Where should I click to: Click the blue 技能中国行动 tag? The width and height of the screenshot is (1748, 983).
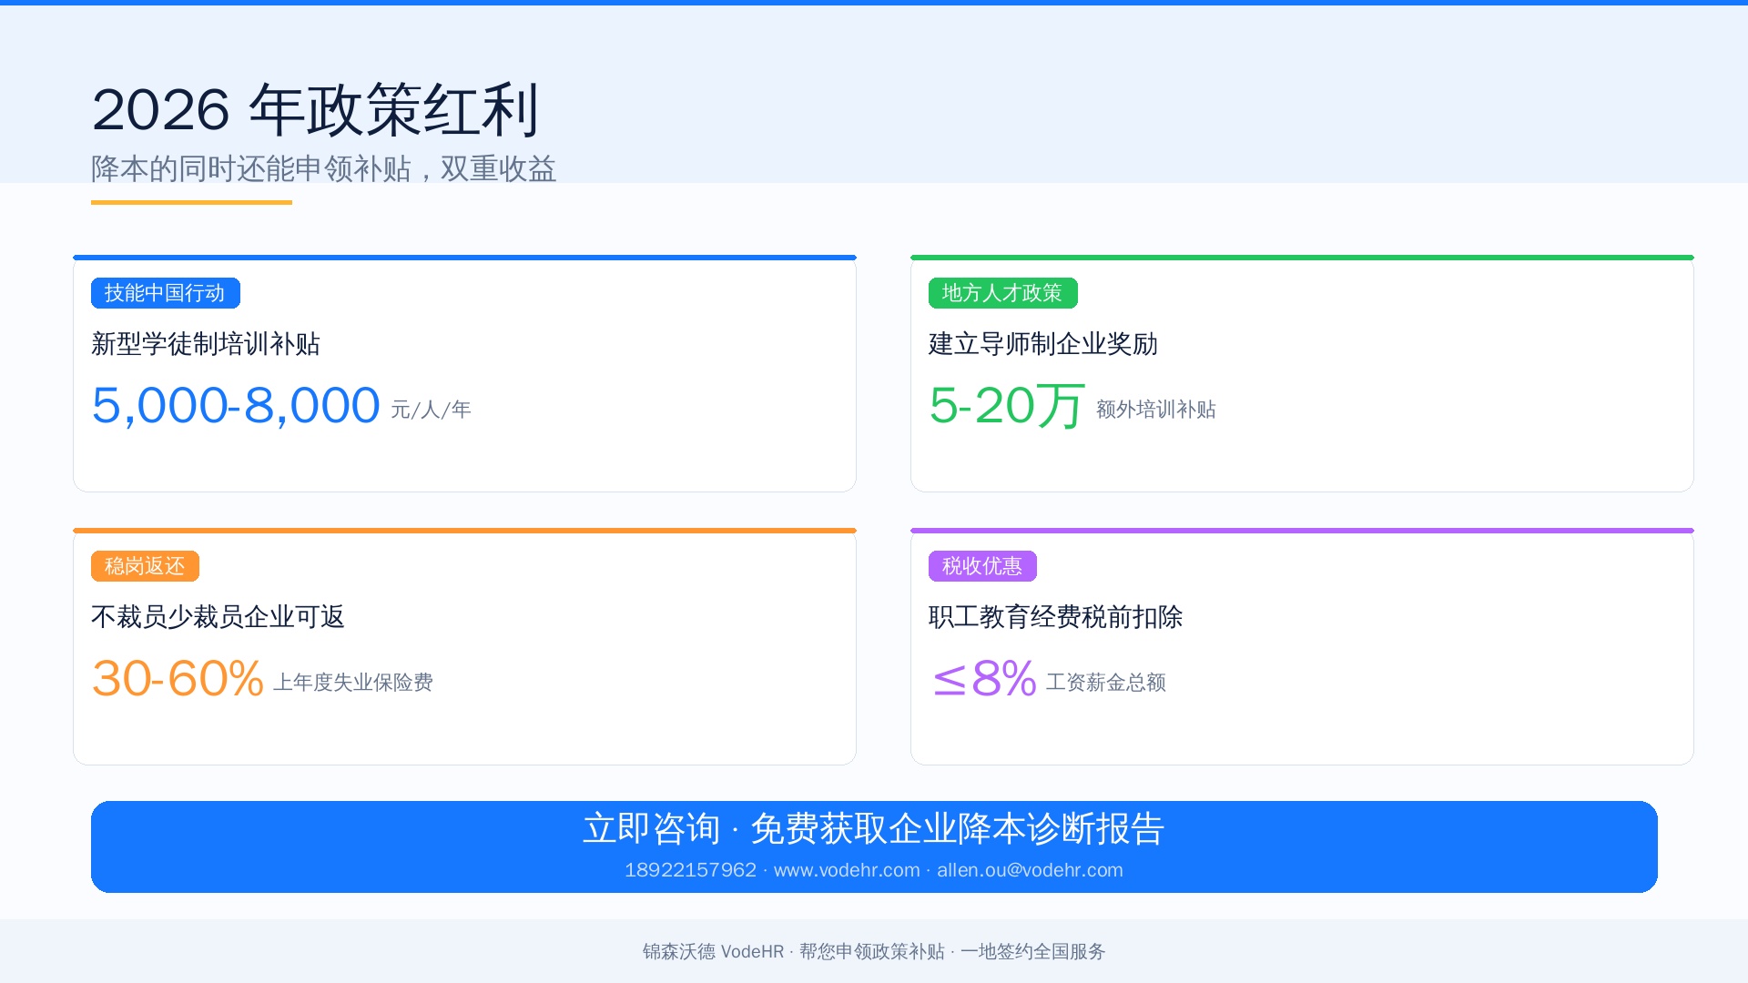click(x=165, y=293)
